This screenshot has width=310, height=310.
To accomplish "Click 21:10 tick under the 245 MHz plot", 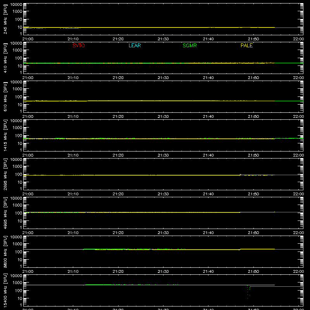I will tap(73, 39).
